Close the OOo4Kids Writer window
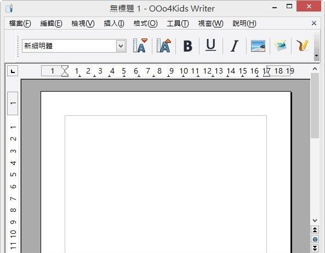This screenshot has height=253, width=325. [x=309, y=6]
